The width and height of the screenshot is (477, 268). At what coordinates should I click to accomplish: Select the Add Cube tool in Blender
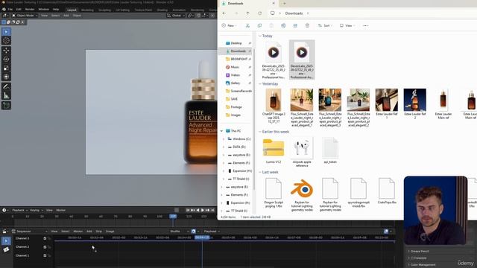click(6, 106)
